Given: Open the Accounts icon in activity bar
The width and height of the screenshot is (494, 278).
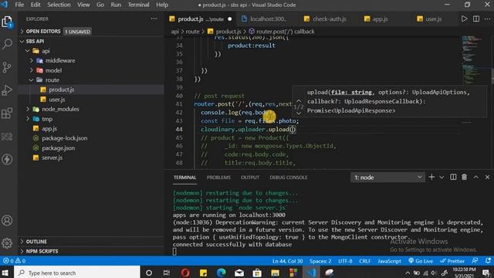Looking at the screenshot, I should 7,220.
